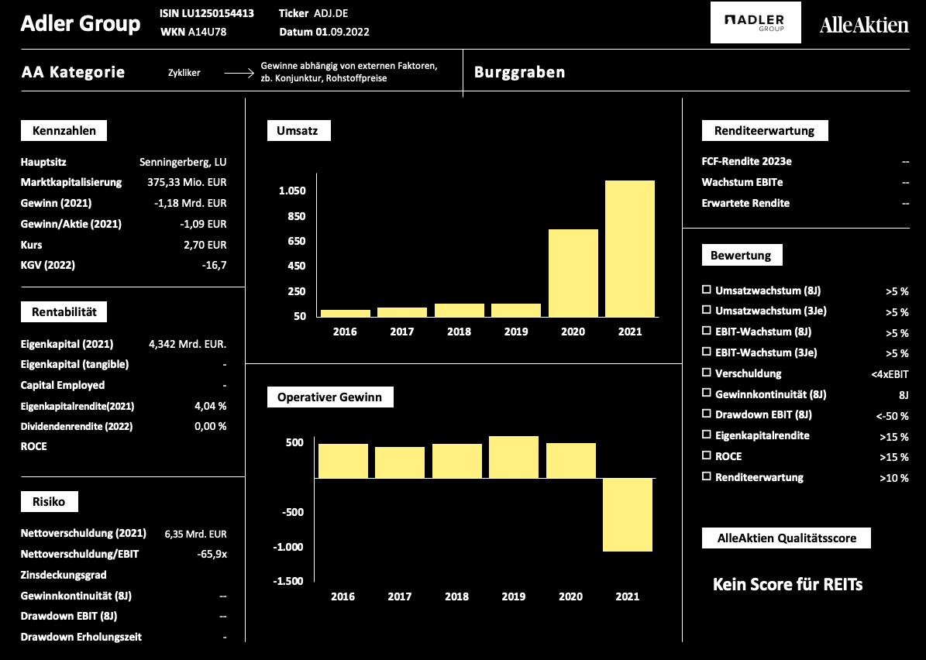Click the Kein Score für REITs text
Viewport: 926px width, 660px height.
click(788, 584)
